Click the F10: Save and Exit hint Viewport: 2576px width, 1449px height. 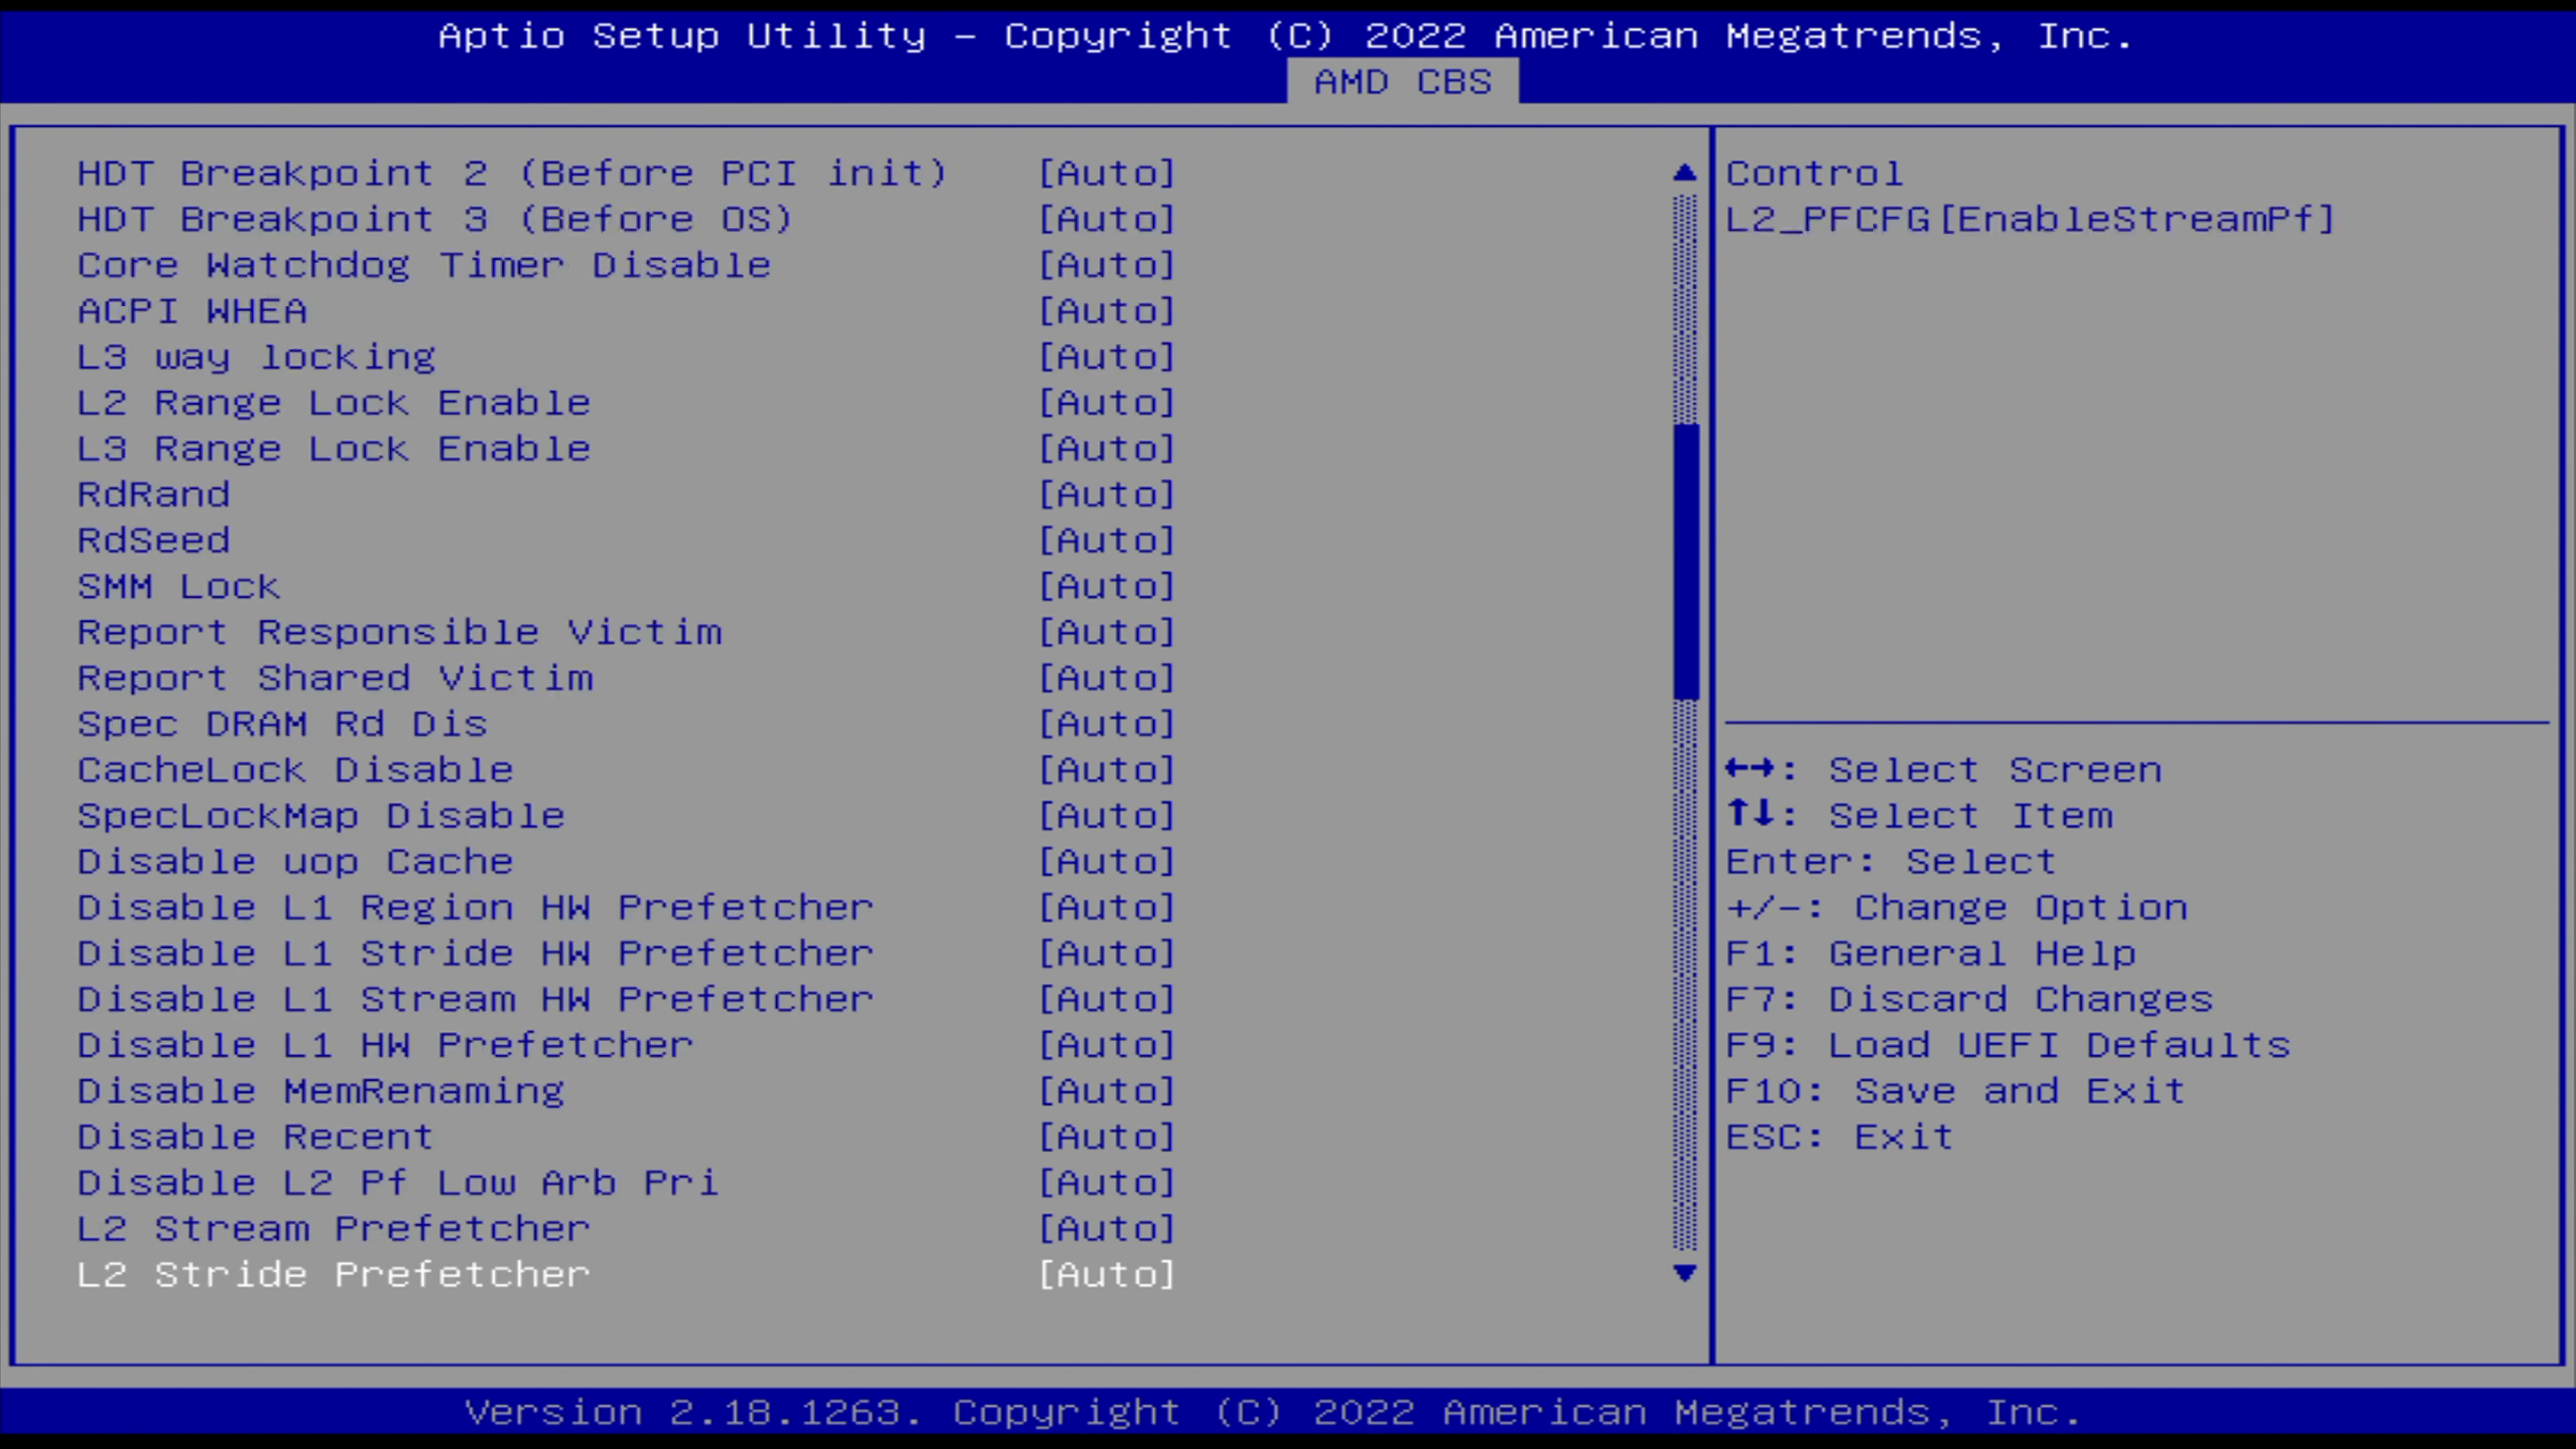point(1957,1091)
